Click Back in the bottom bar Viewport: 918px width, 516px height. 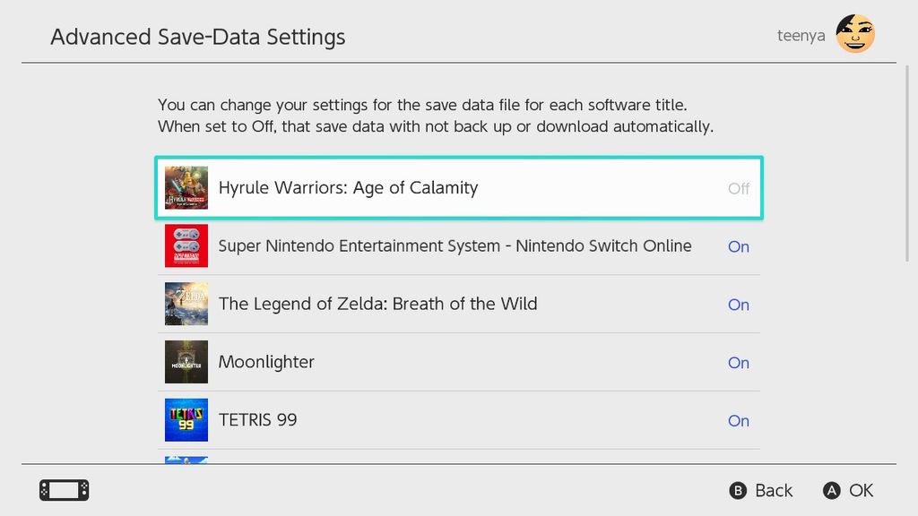tap(759, 491)
